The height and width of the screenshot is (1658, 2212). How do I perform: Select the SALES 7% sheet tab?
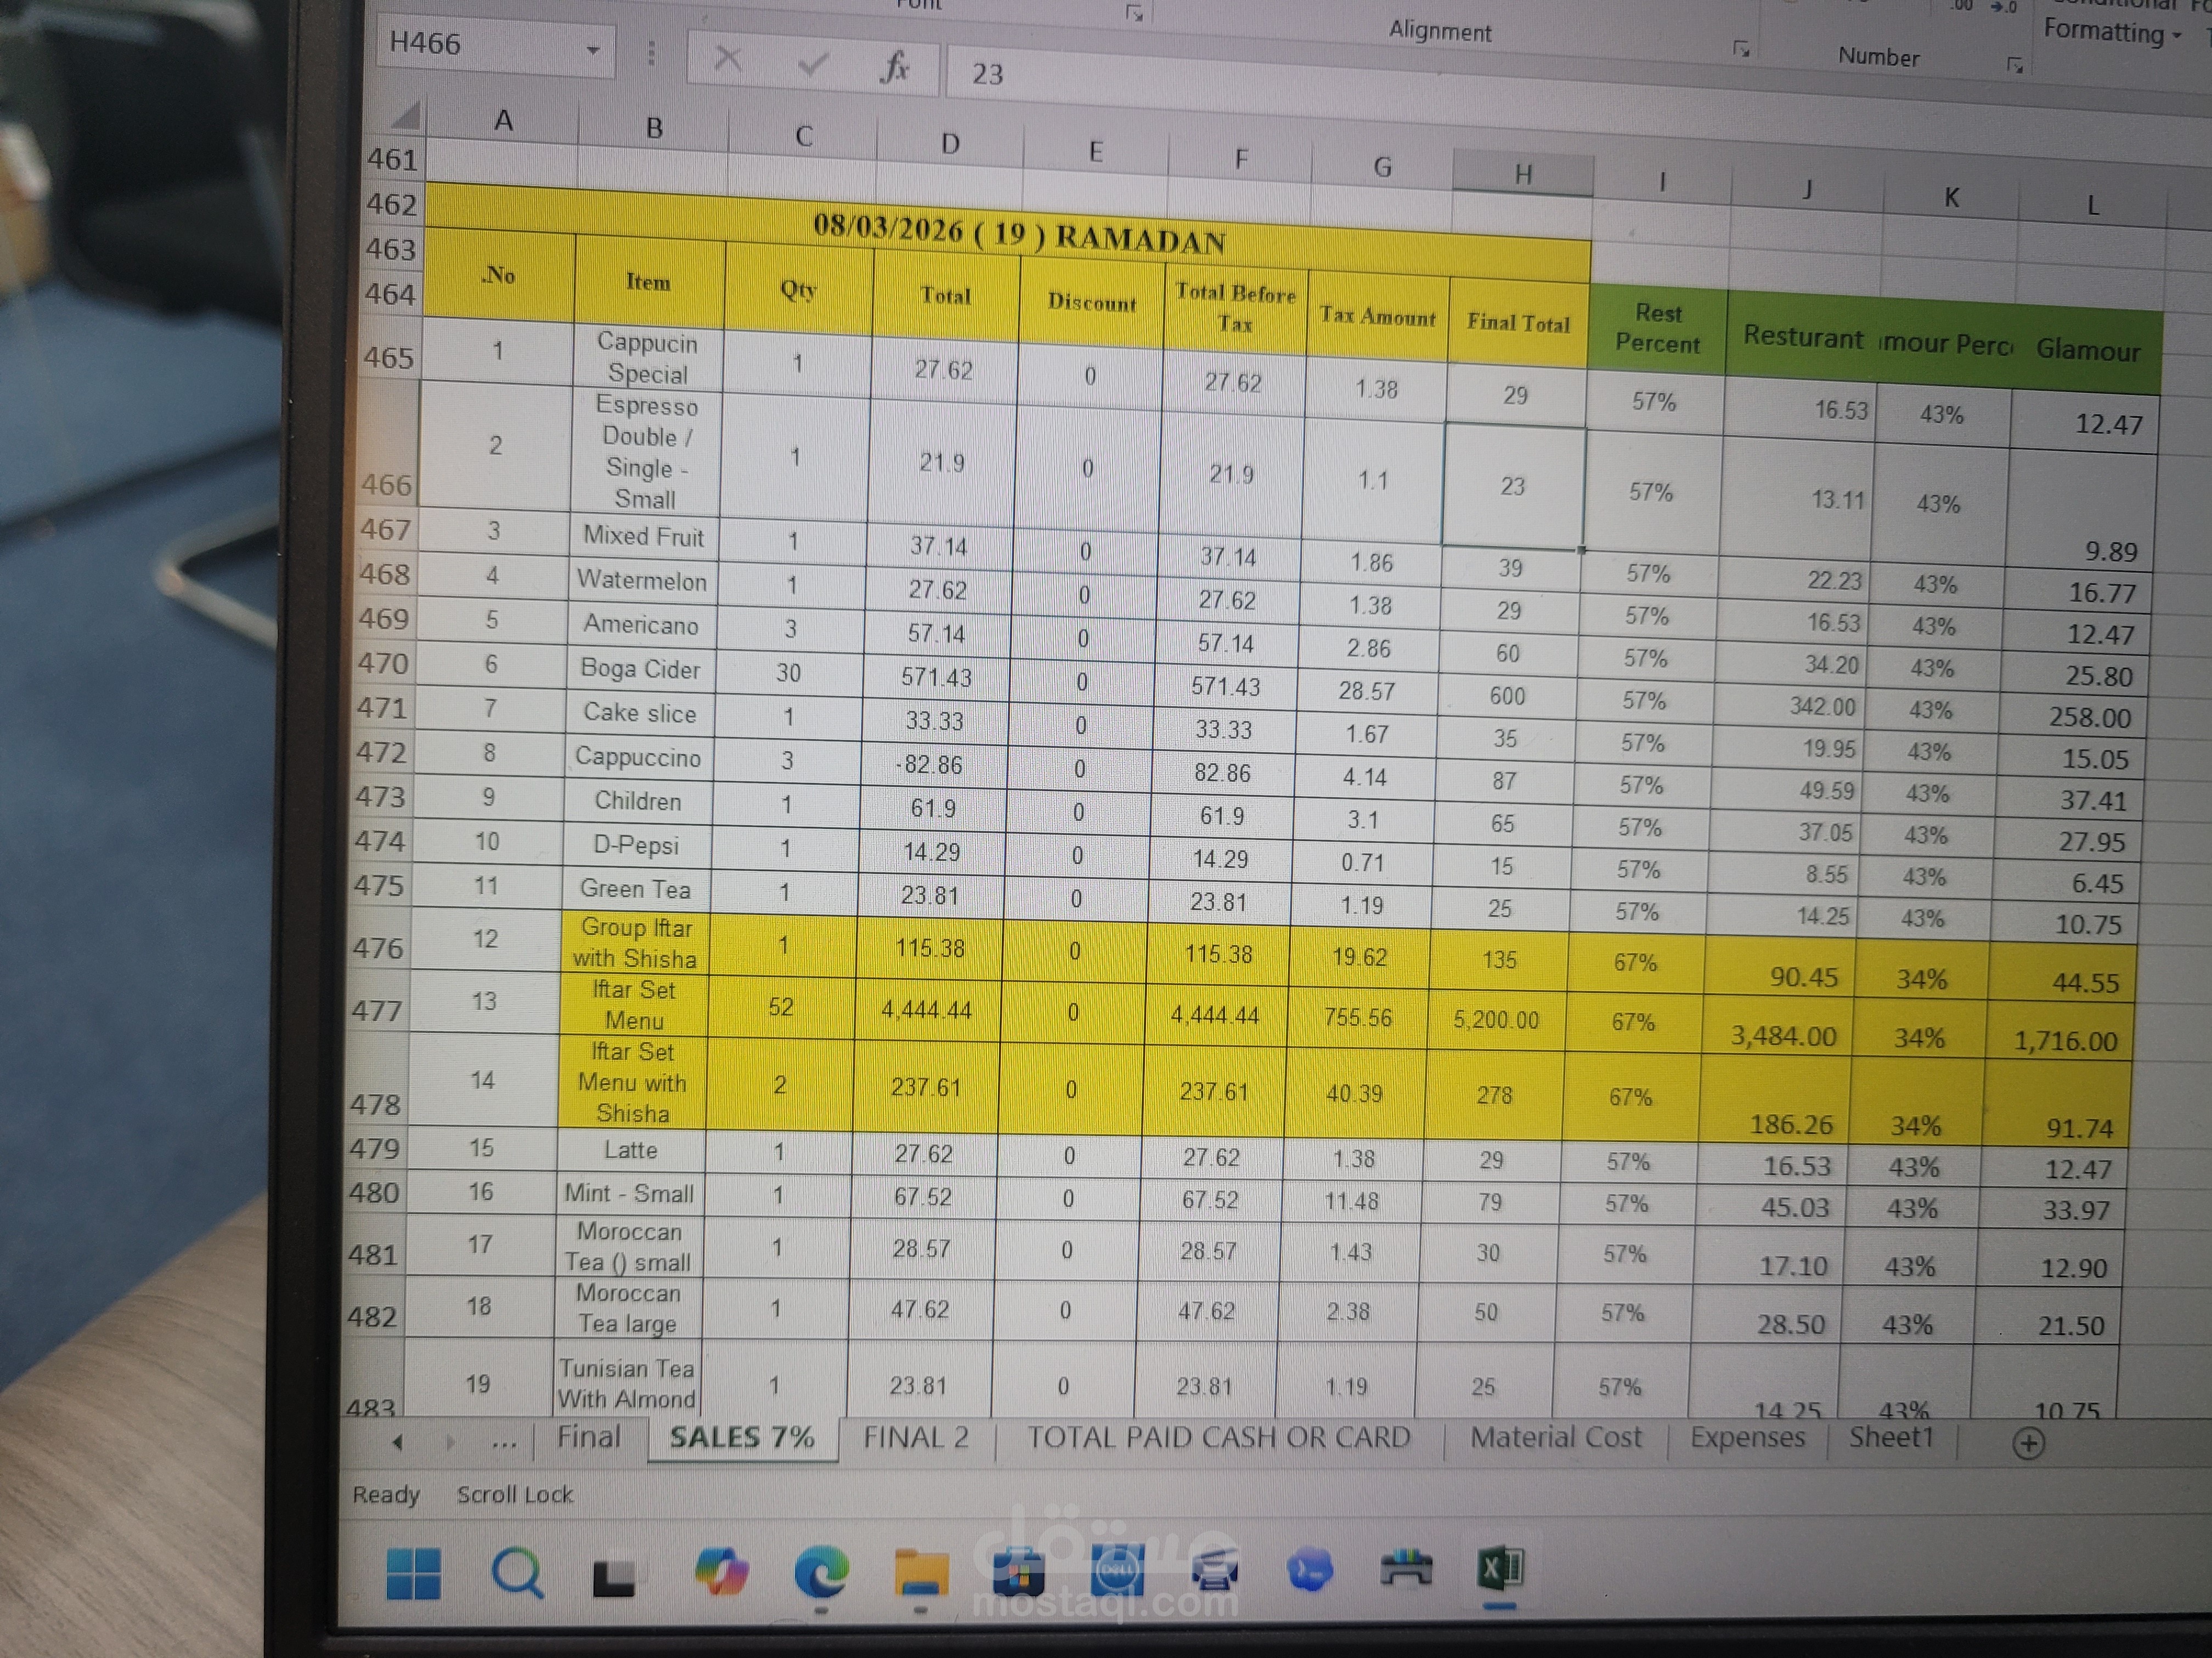point(742,1438)
